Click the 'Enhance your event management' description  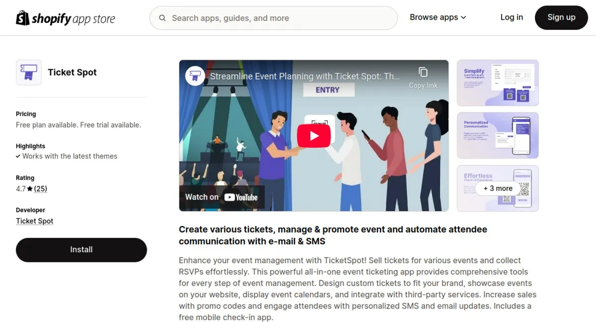click(x=358, y=289)
